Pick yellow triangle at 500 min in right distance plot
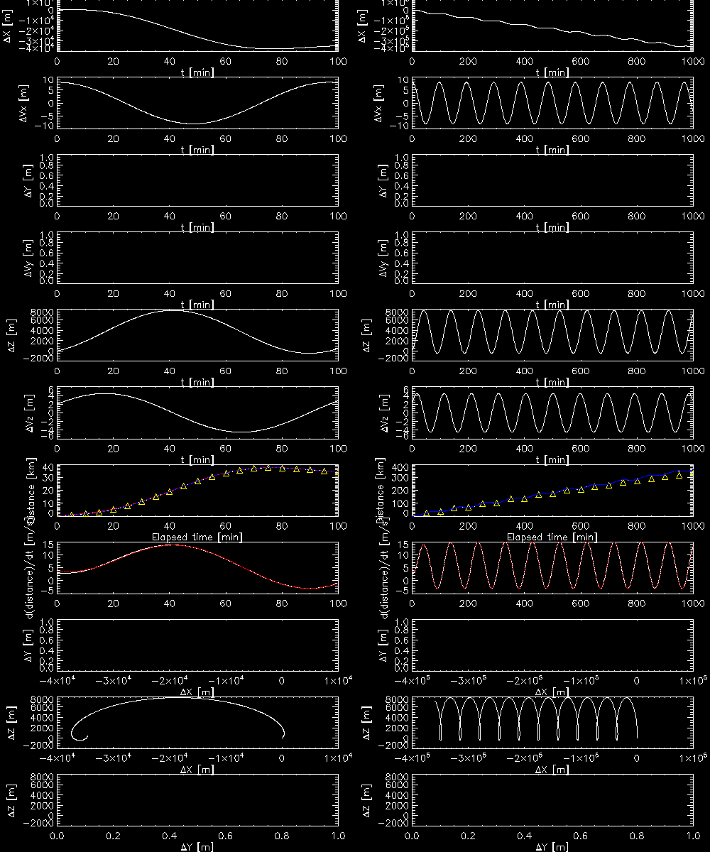Viewport: 710px width, 852px height. [x=553, y=493]
